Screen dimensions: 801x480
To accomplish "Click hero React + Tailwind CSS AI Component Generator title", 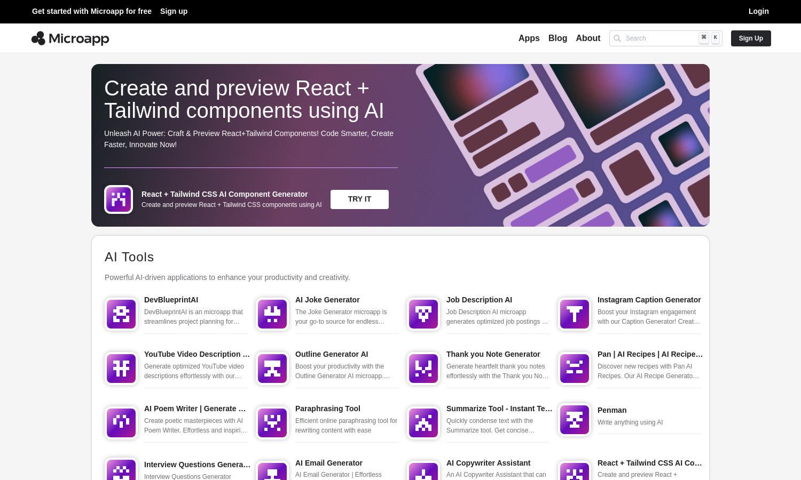I will coord(224,194).
